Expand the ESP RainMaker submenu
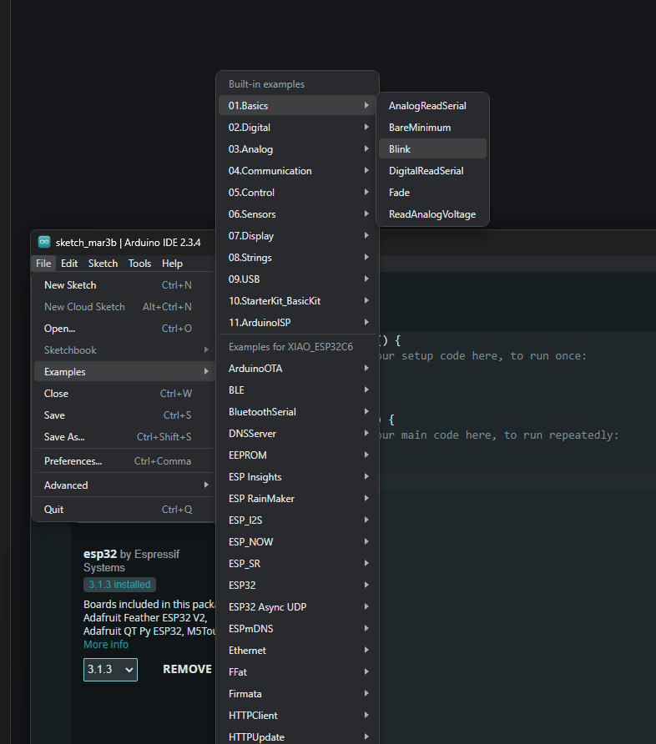 click(x=297, y=499)
